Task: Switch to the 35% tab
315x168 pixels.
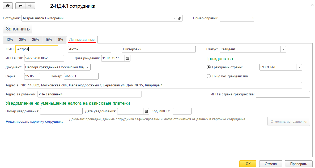Action: click(36, 39)
